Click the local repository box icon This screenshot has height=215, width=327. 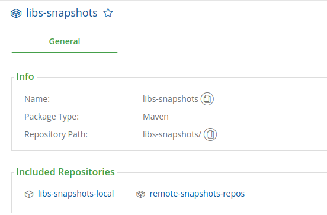[29, 194]
